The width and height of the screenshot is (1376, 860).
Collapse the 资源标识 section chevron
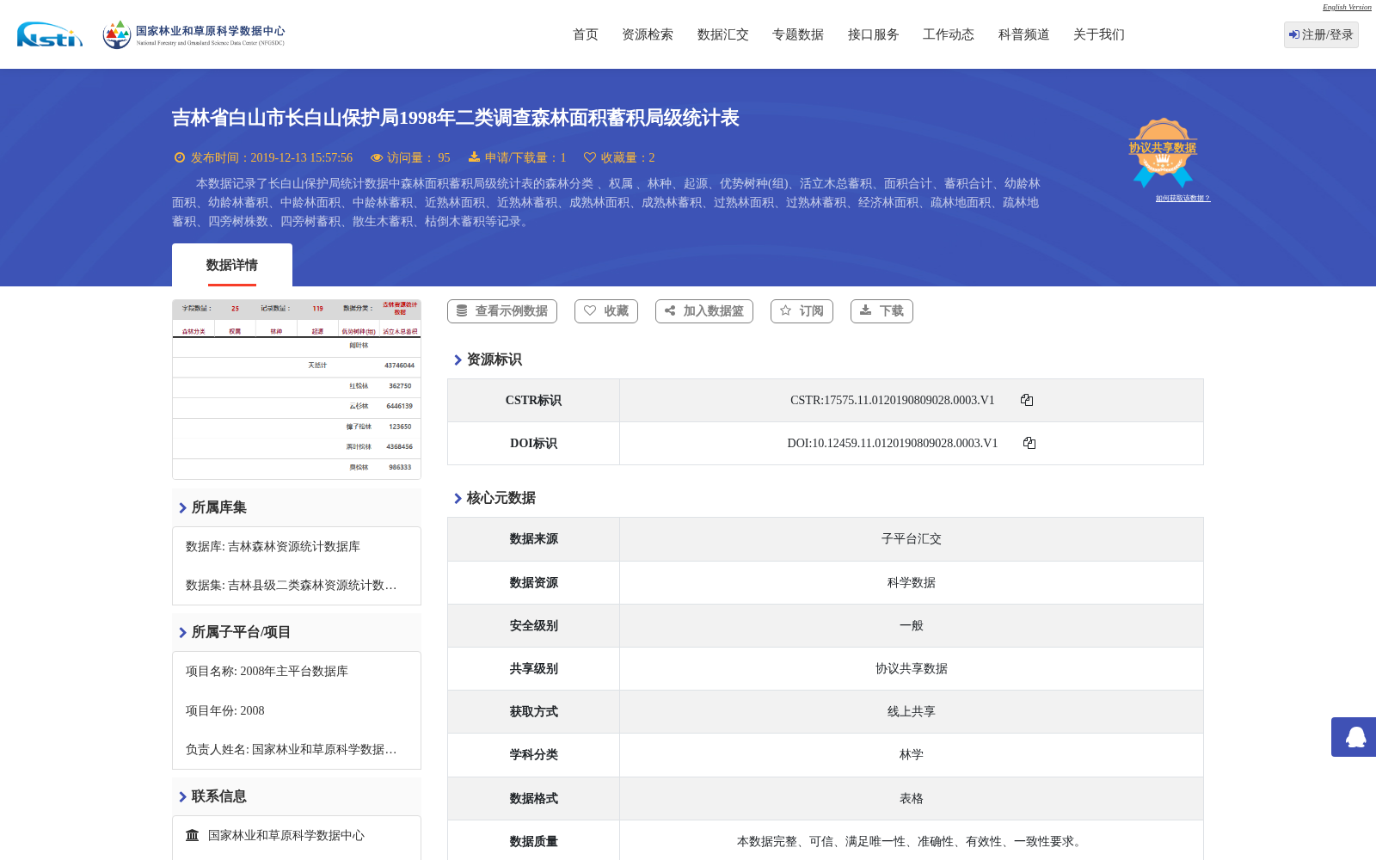458,360
